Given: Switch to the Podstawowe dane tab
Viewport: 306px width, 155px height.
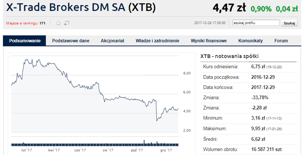Looking at the screenshot, I should tap(70, 41).
